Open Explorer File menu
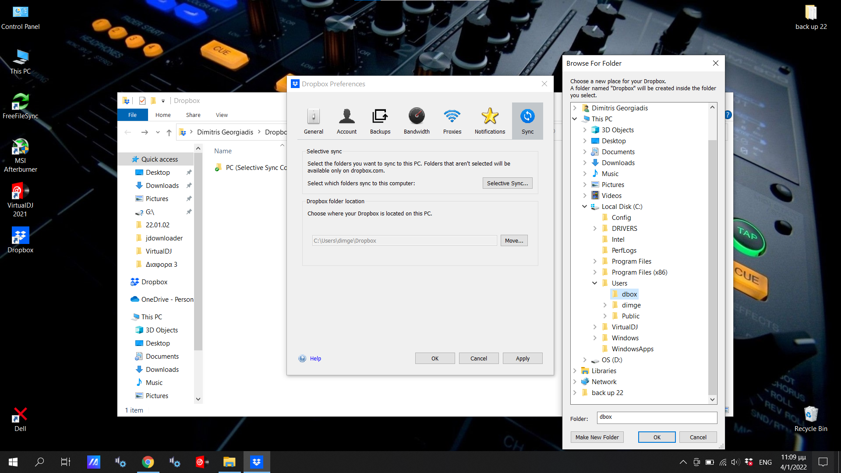The image size is (841, 473). (132, 115)
